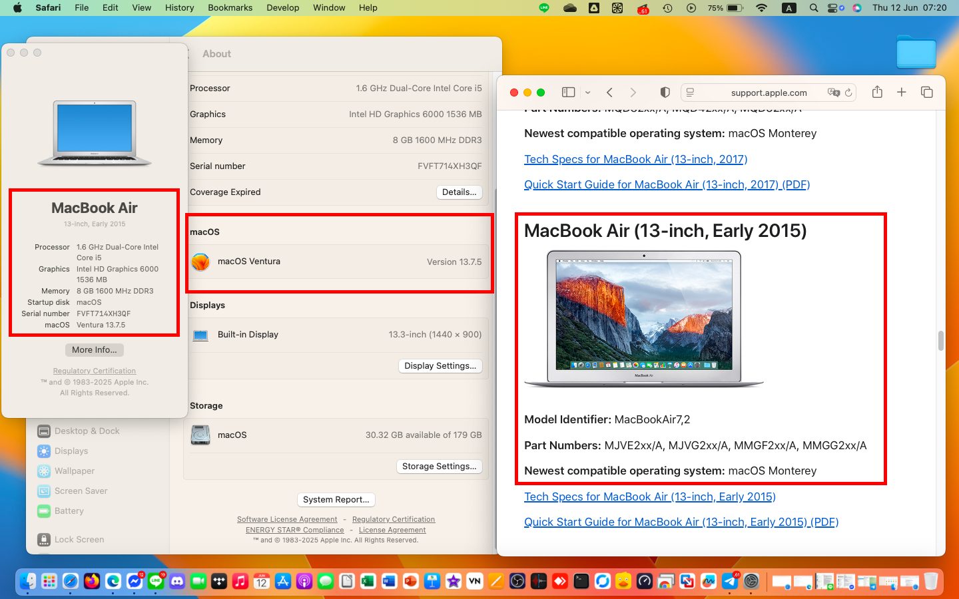Open the Develop menu
This screenshot has height=599, width=959.
click(283, 7)
